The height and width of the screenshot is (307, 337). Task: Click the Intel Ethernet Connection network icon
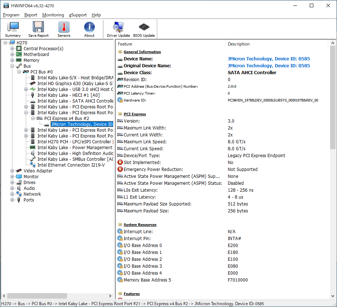(33, 165)
